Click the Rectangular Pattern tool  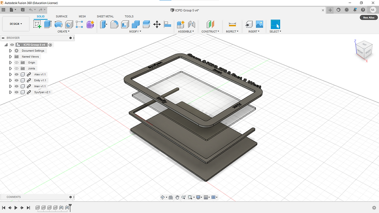(x=80, y=24)
